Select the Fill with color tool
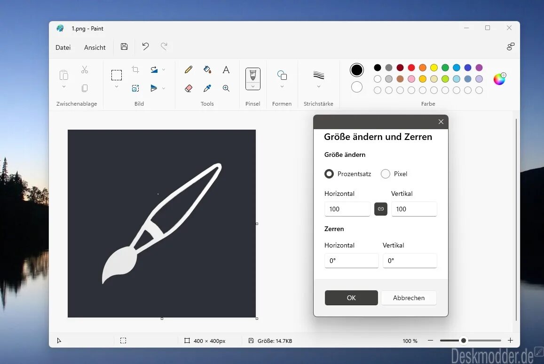Viewport: 544px width, 364px height. [x=207, y=69]
